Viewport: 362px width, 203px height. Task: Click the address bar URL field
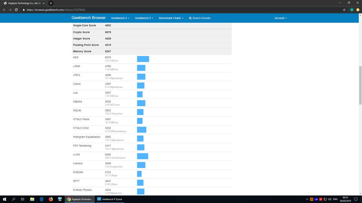(181, 10)
